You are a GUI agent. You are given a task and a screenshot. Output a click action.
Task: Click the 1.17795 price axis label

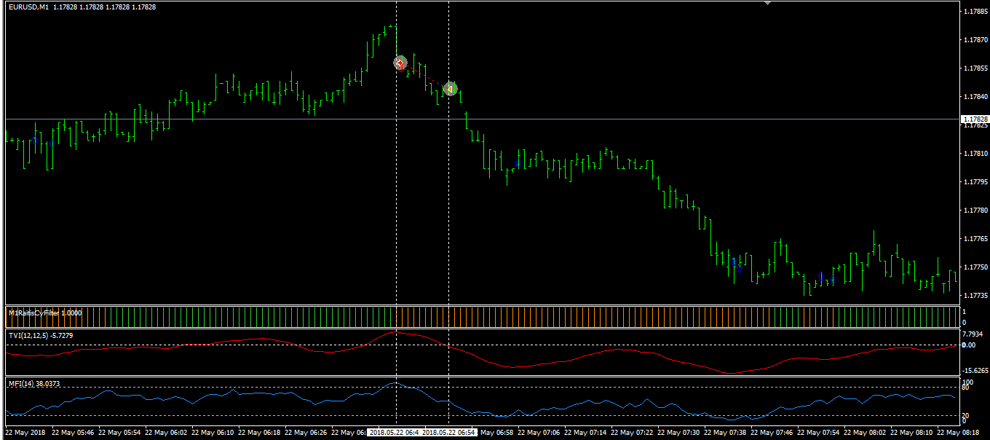point(975,182)
